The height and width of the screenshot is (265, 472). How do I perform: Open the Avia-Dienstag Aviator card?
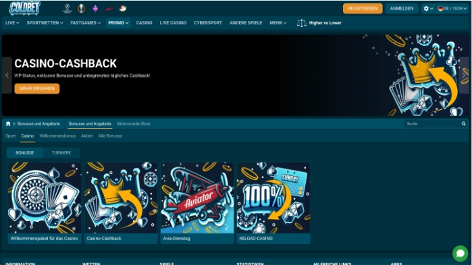[197, 203]
